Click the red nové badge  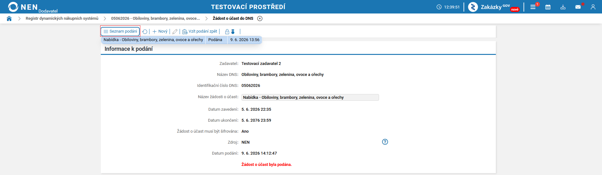[x=515, y=9]
